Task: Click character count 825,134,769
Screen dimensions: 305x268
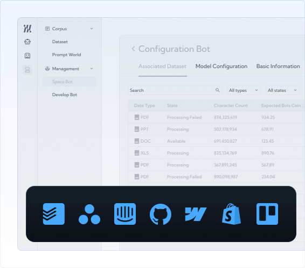Action: pyautogui.click(x=225, y=153)
